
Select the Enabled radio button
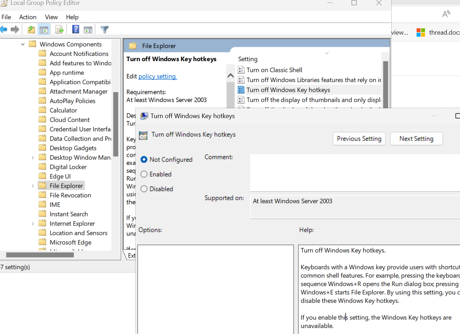144,174
